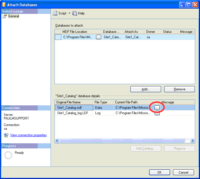Browse MDF file location ellipsis button
This screenshot has height=179, width=200.
point(98,37)
